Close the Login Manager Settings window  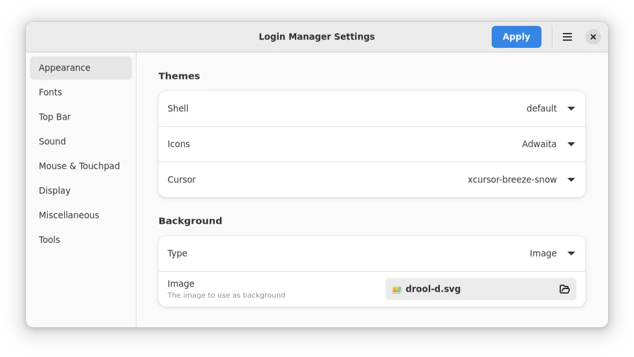[593, 37]
